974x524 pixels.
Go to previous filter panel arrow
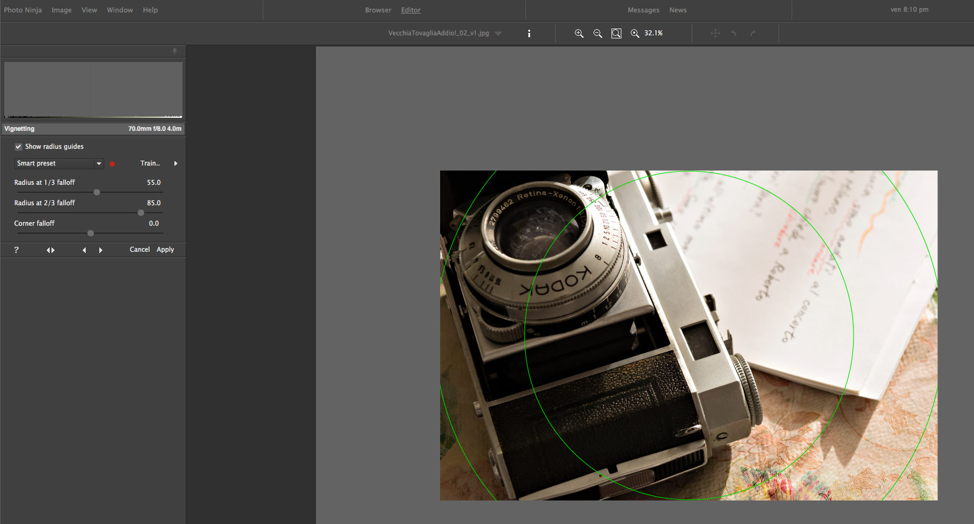84,250
